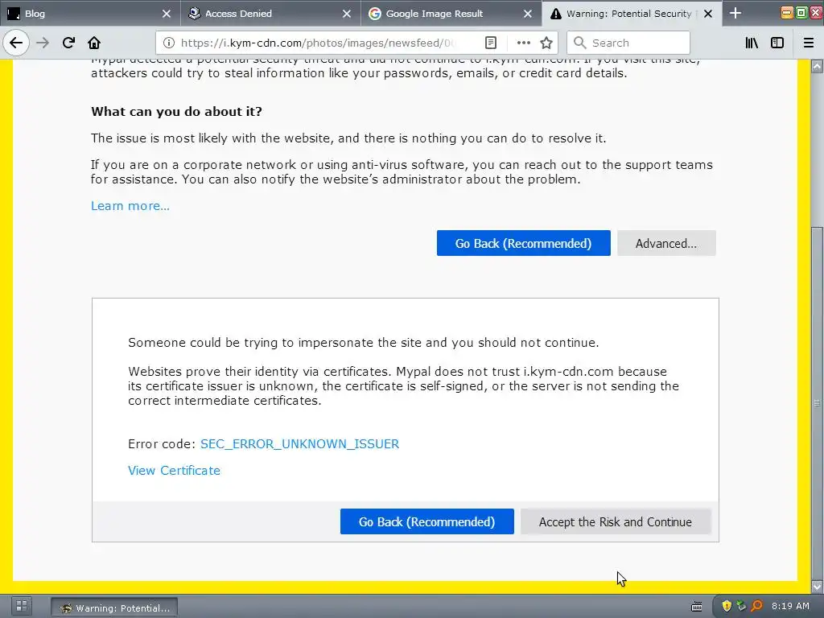
Task: Click the scroll down arrow
Action: click(x=817, y=586)
